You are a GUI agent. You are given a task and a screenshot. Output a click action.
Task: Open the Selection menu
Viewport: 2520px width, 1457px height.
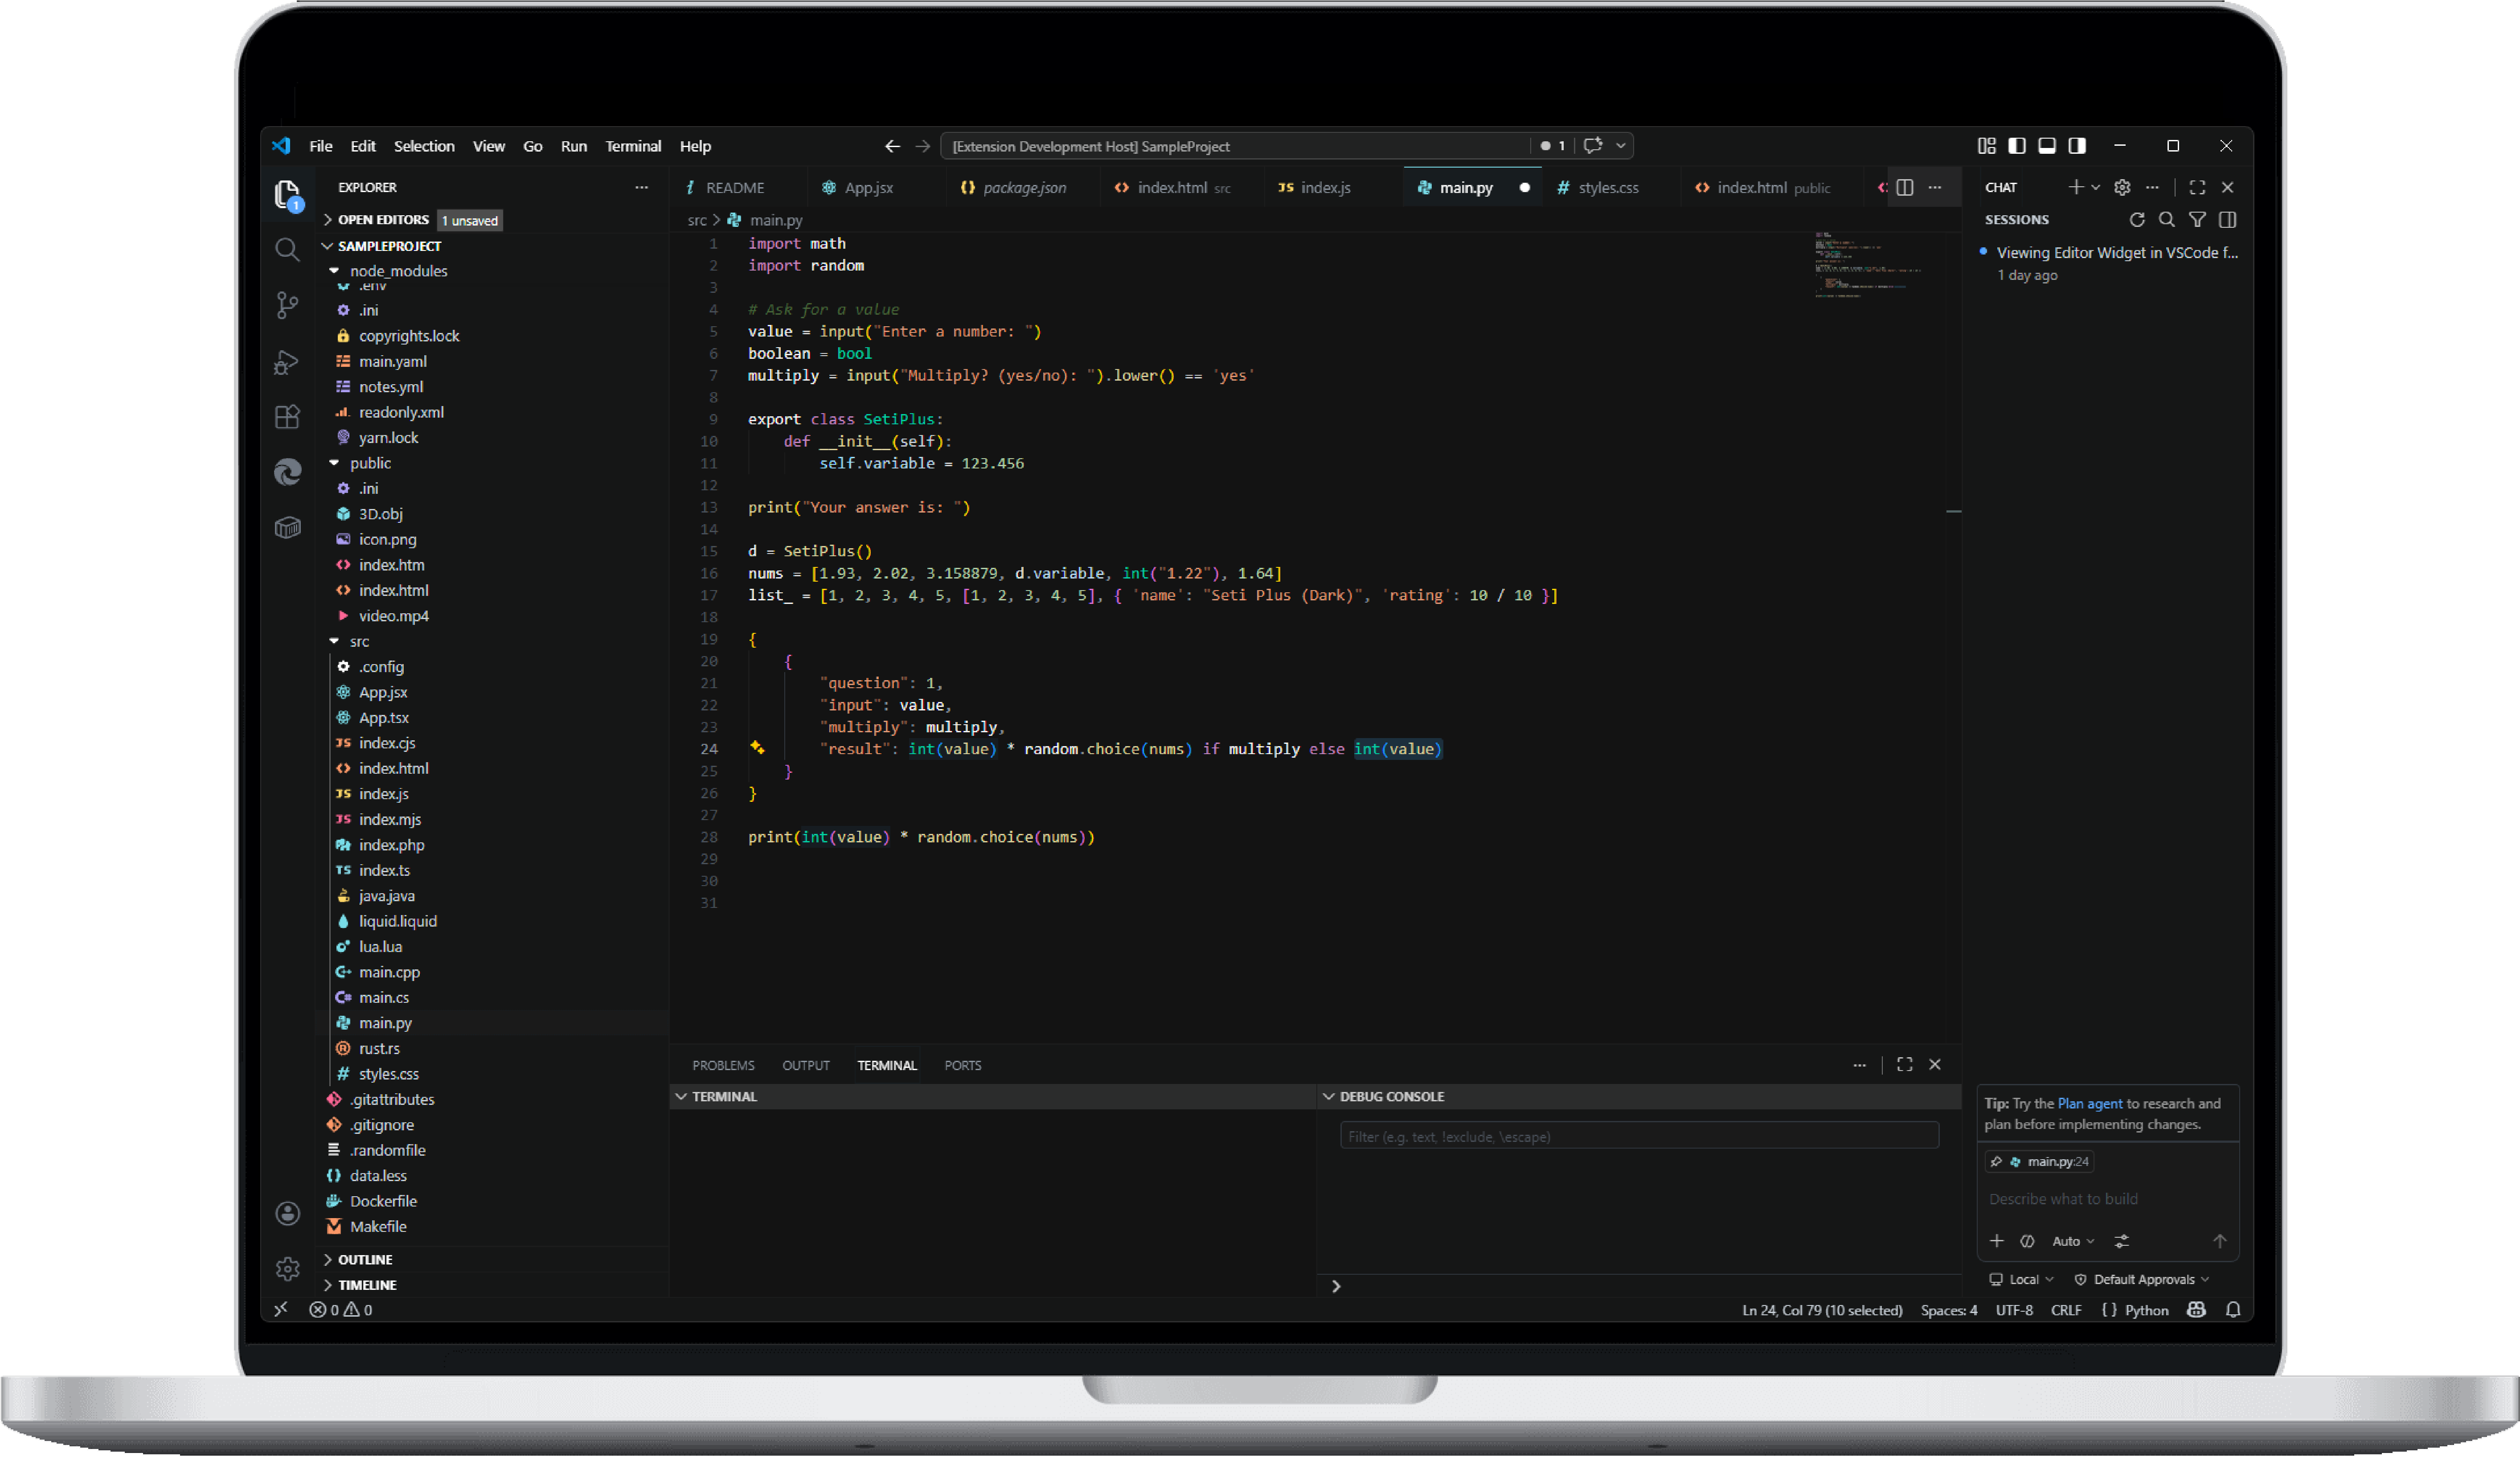pos(424,146)
